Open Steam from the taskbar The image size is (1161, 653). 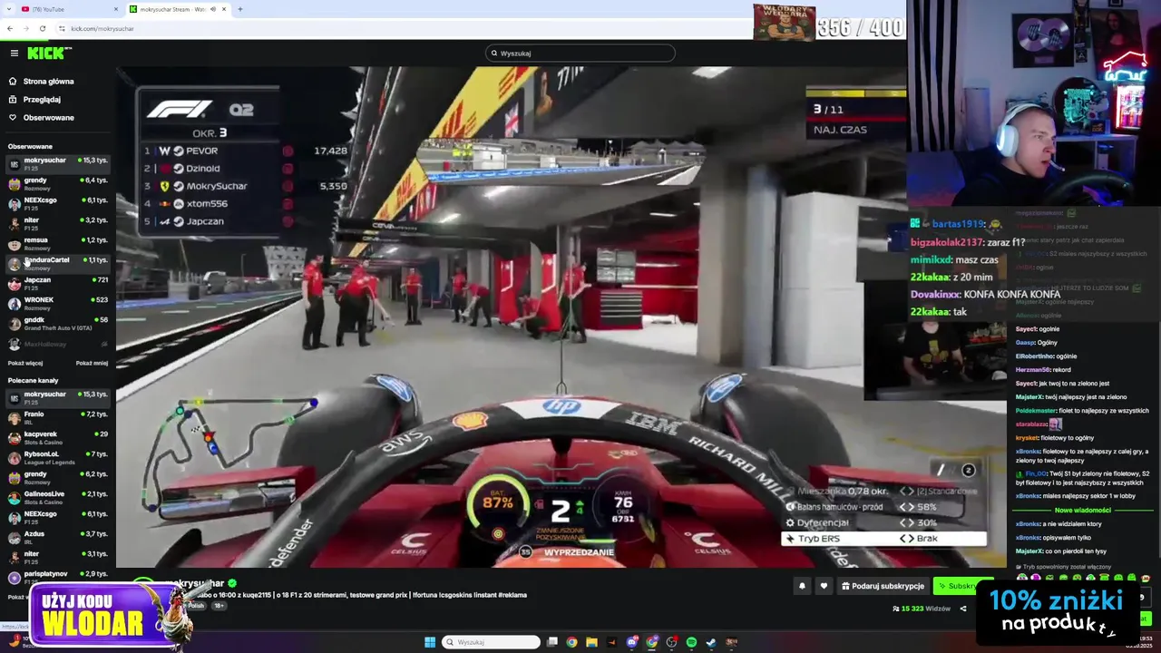pos(711,642)
